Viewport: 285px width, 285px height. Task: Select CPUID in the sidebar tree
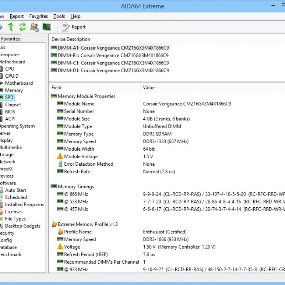12,76
